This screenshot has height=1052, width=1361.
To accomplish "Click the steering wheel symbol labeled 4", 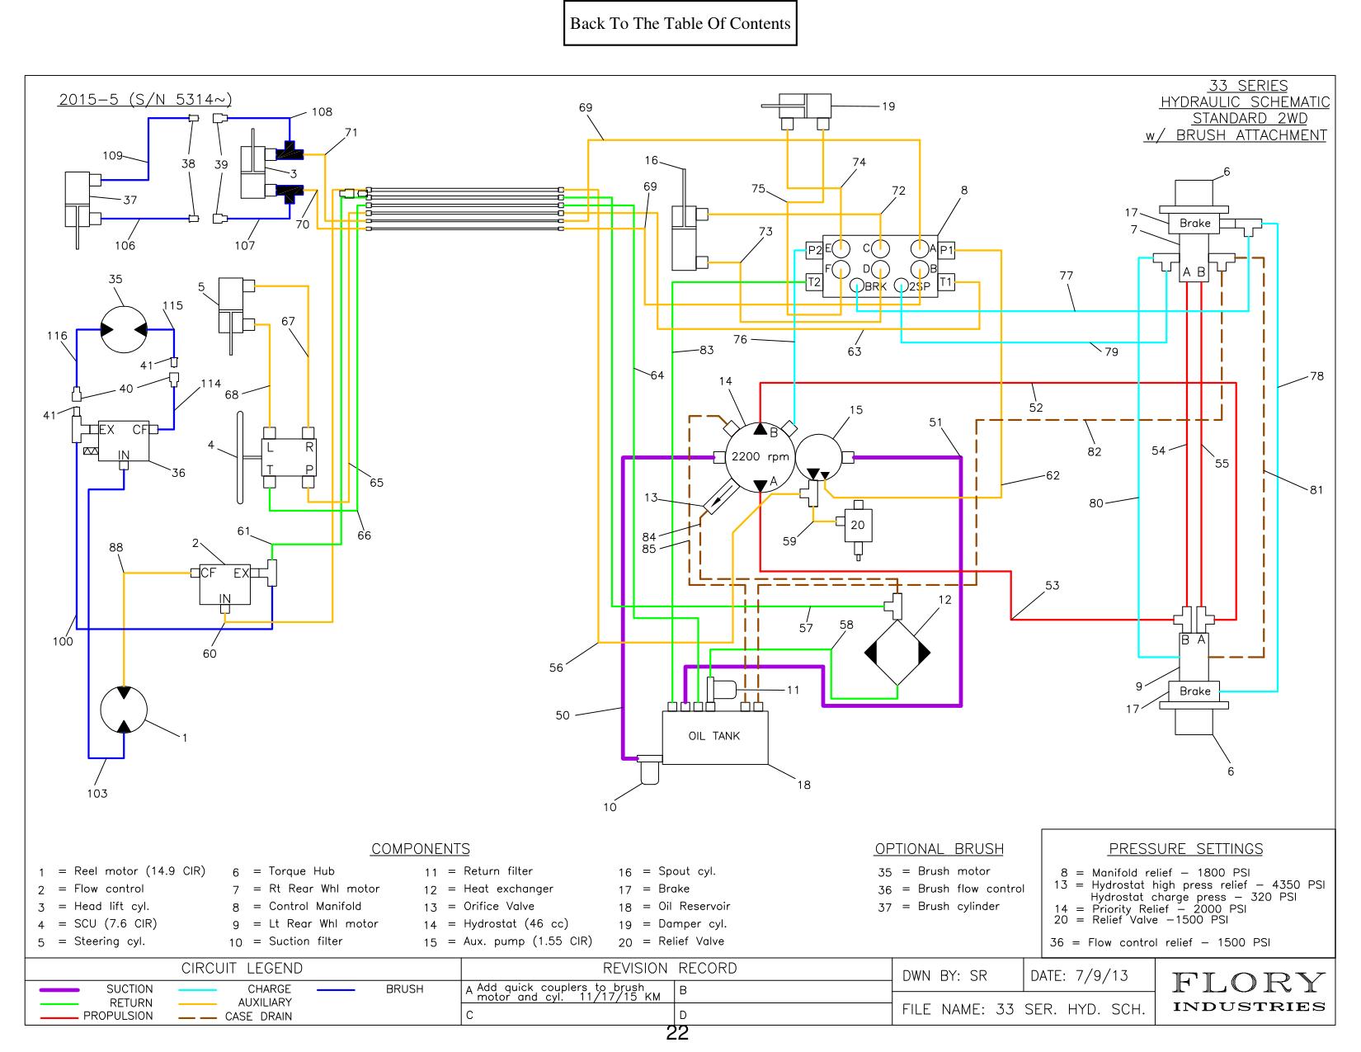I will tap(240, 456).
